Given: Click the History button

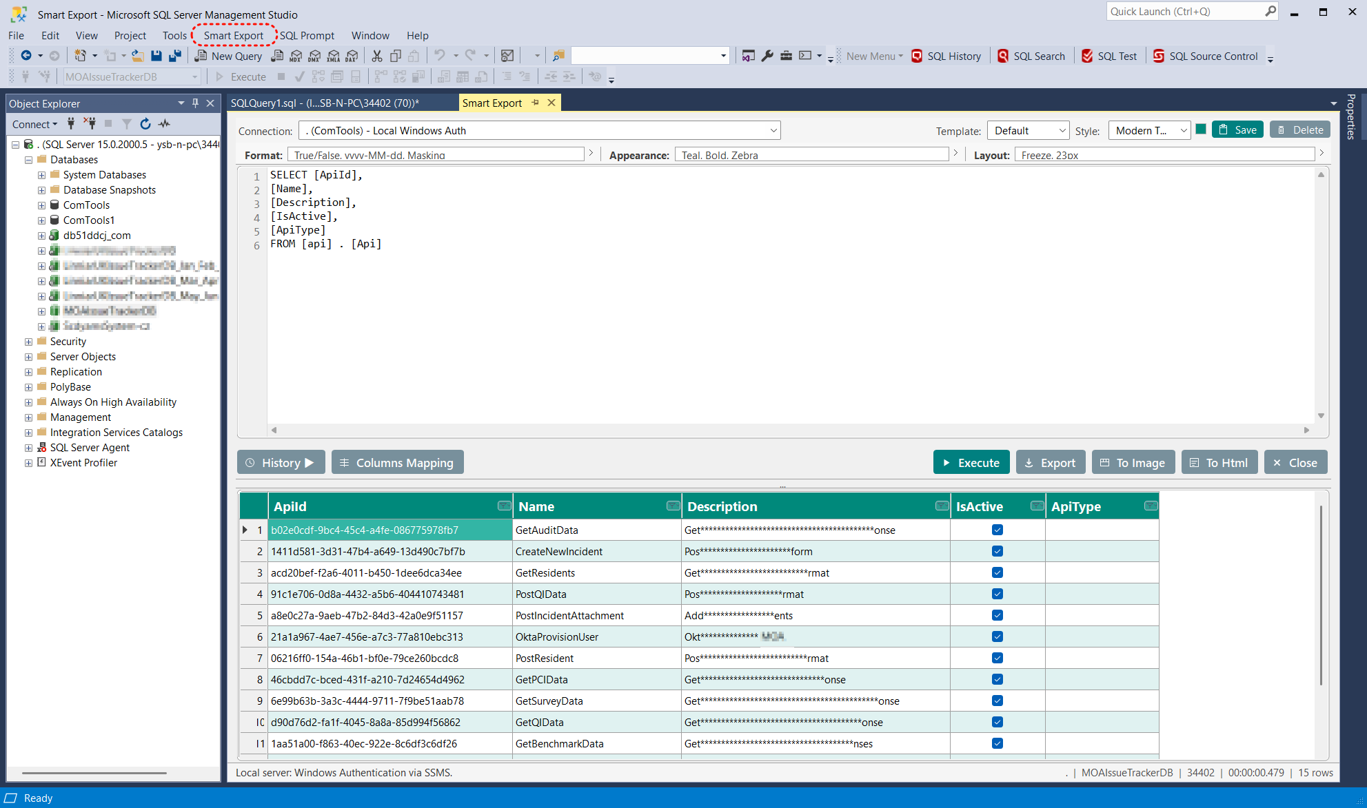Looking at the screenshot, I should pos(281,463).
